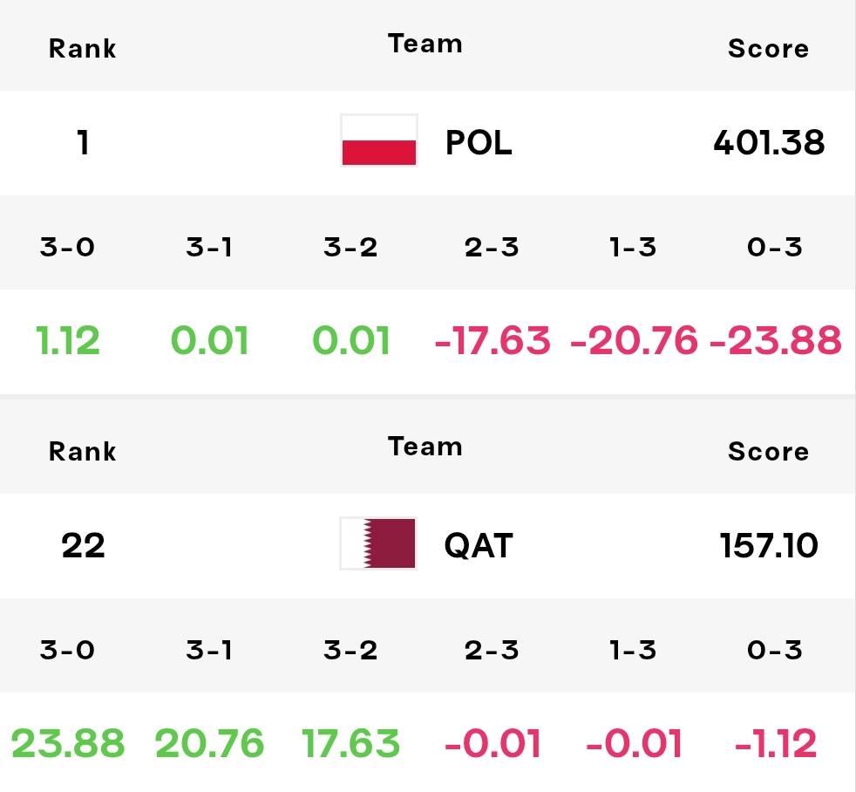Click the Score header above Qatar

pyautogui.click(x=769, y=452)
